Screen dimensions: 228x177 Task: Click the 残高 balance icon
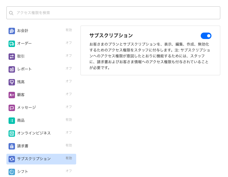12,82
